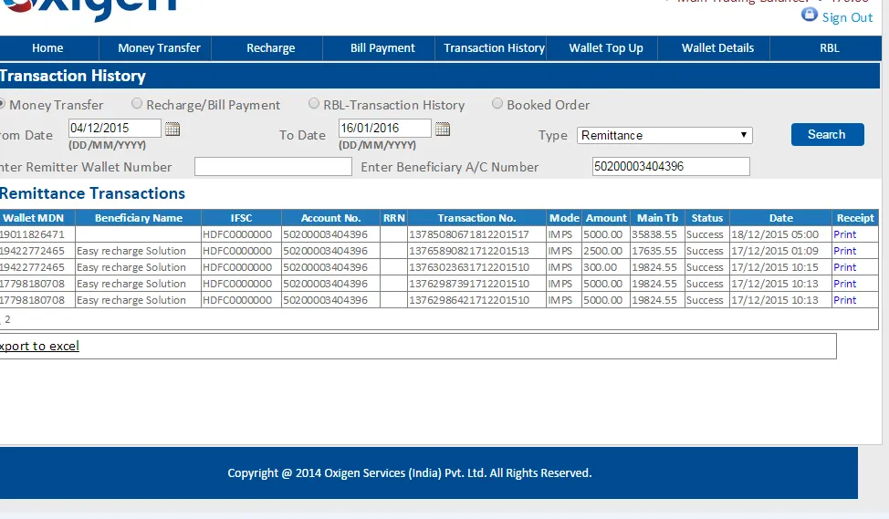Click the Remitter Wallet Number input field
This screenshot has height=519, width=889.
(x=273, y=167)
